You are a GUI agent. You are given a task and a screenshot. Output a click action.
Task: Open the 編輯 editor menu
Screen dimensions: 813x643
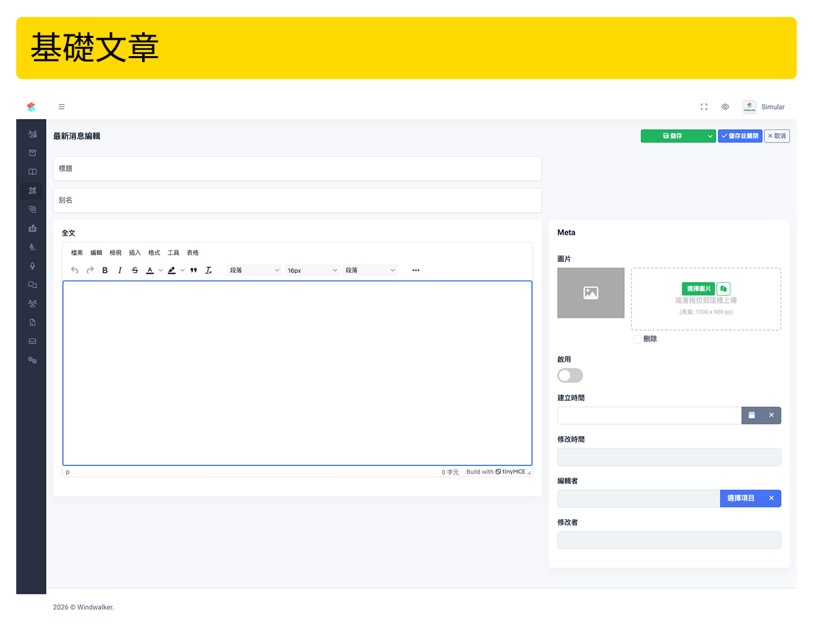click(x=96, y=253)
